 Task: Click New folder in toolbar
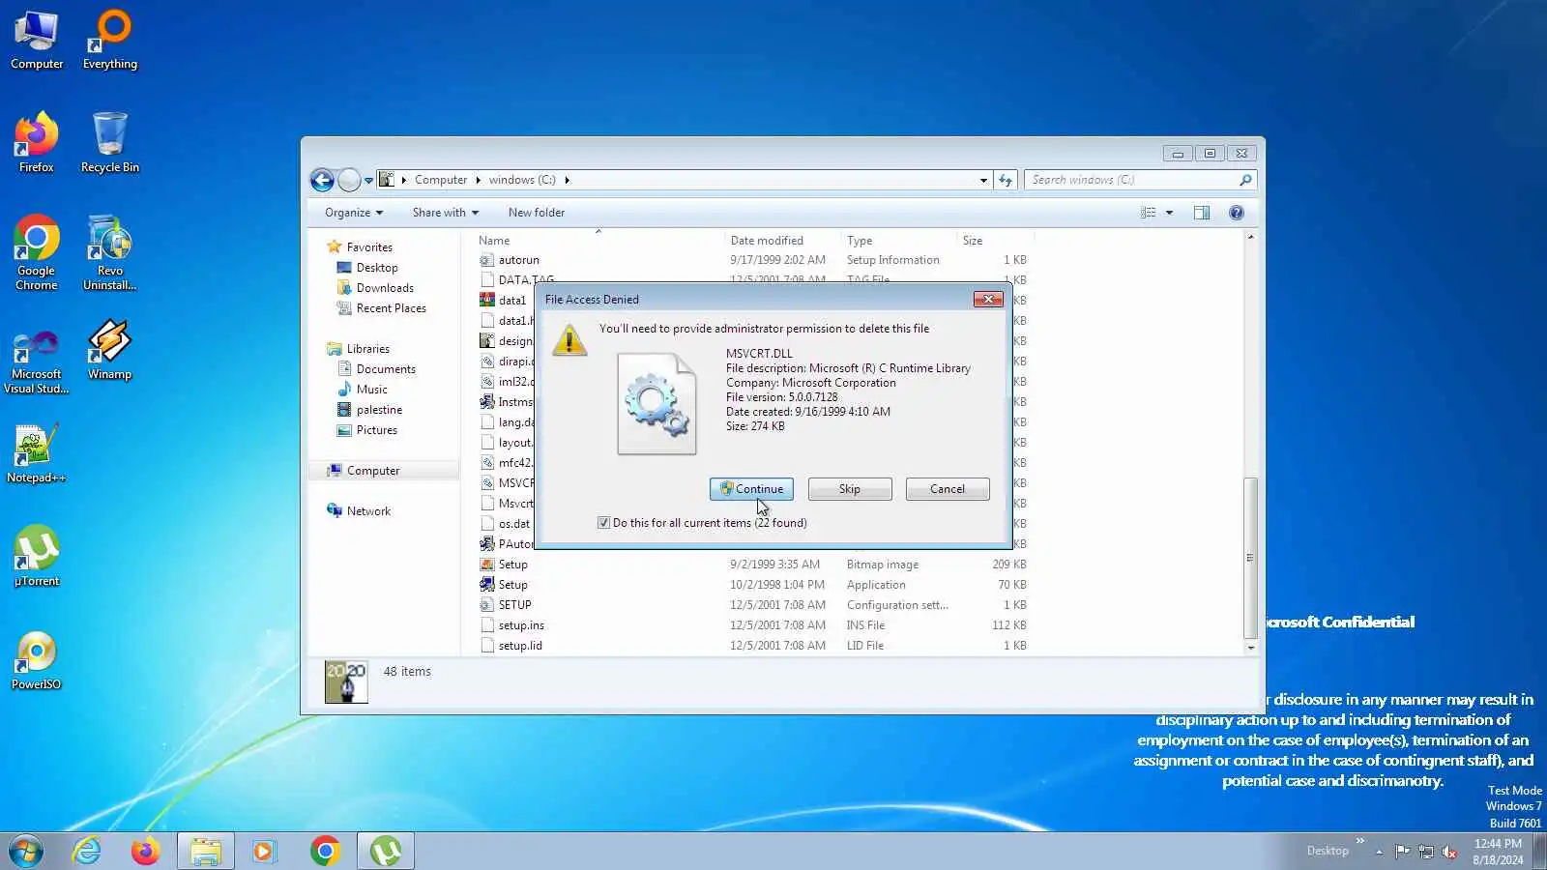[x=537, y=213]
